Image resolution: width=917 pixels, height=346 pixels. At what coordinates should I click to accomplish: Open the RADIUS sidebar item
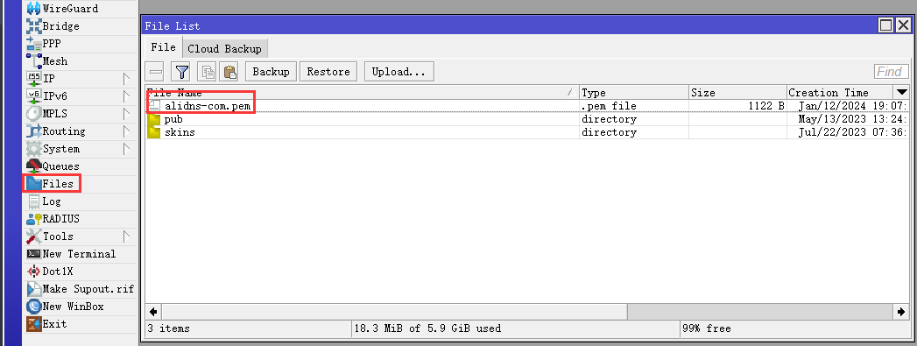53,219
